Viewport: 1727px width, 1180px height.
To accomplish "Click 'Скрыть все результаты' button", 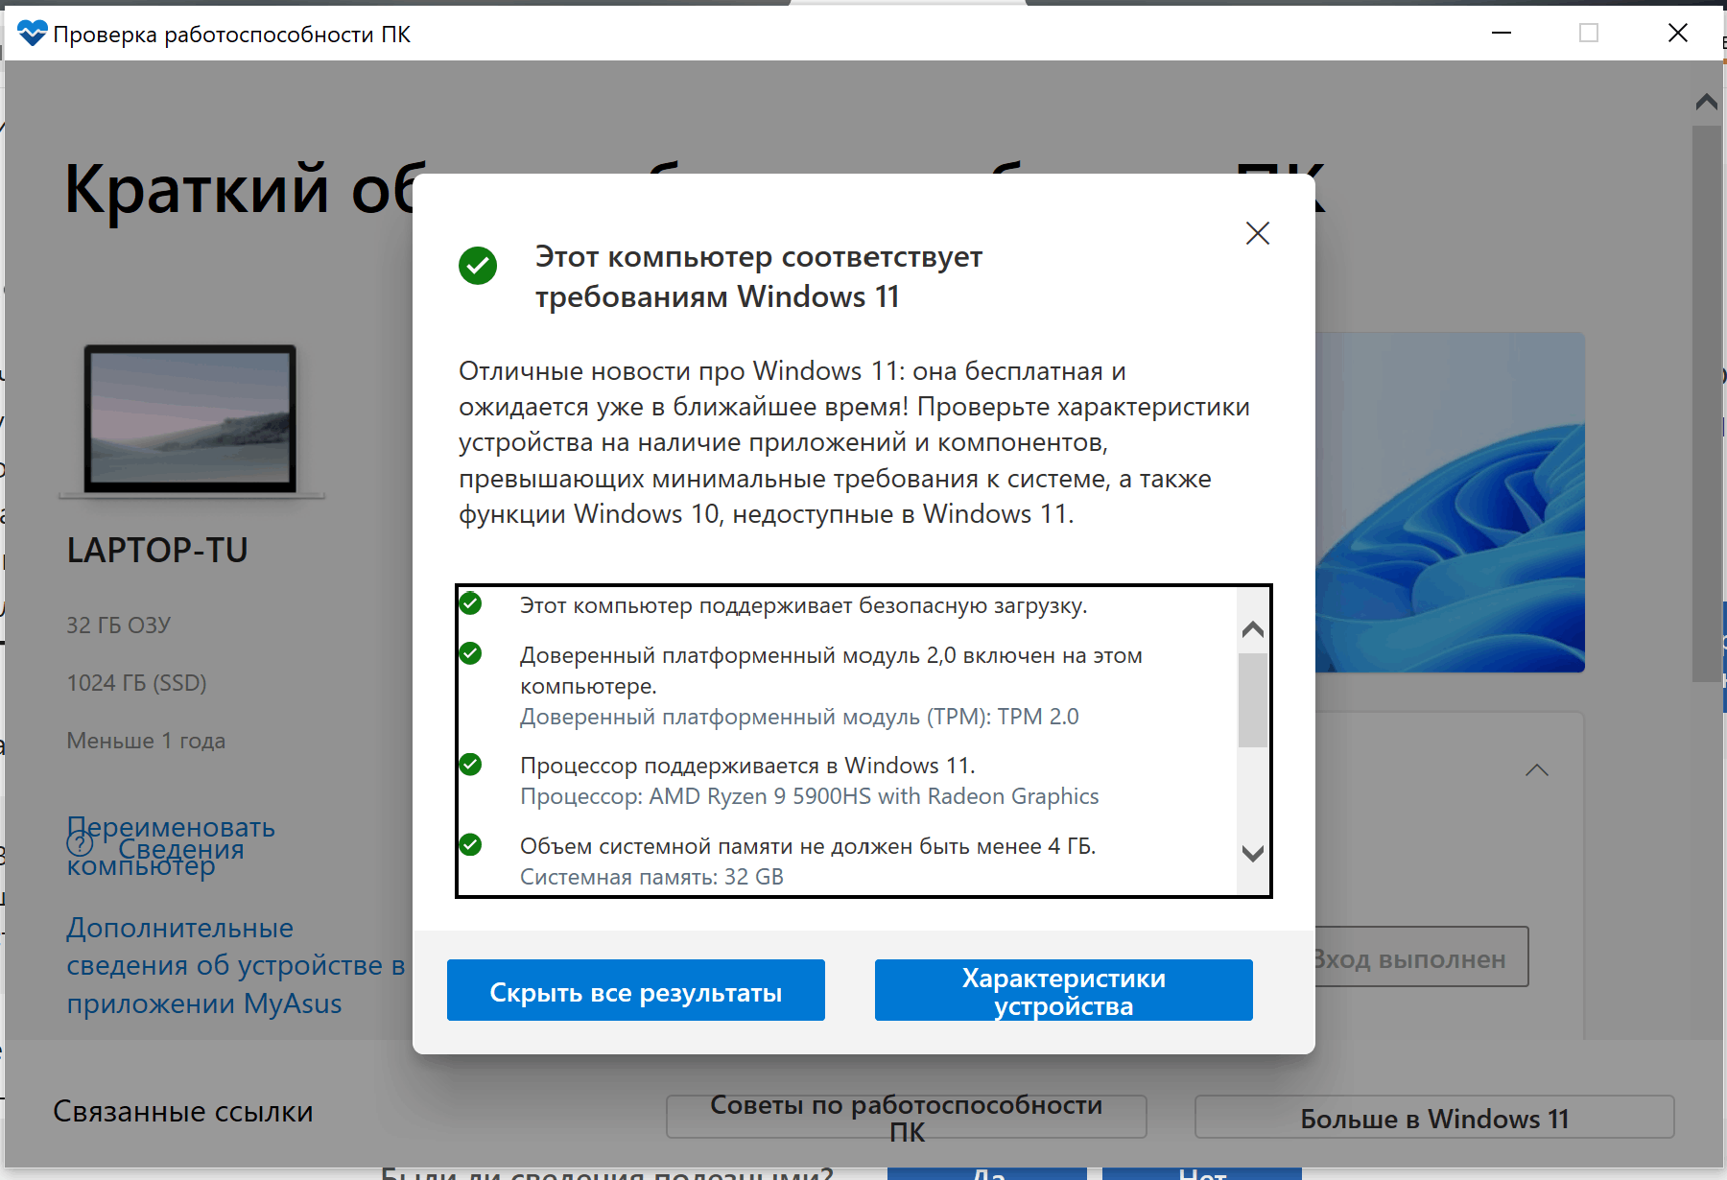I will click(x=636, y=990).
